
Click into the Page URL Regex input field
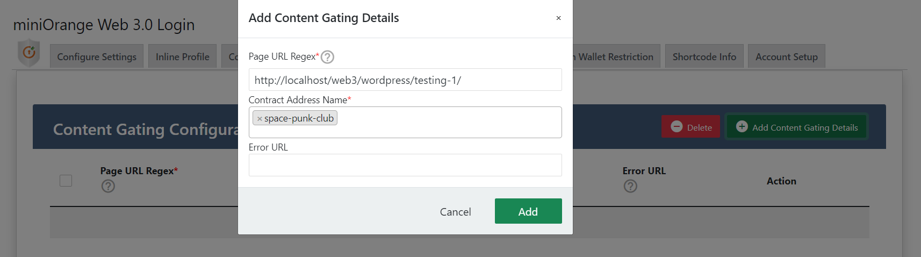405,80
